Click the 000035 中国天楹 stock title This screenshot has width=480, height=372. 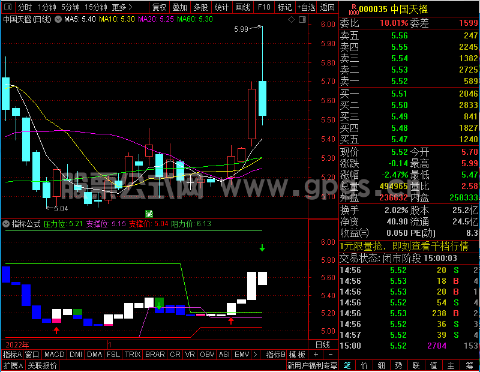coord(394,10)
